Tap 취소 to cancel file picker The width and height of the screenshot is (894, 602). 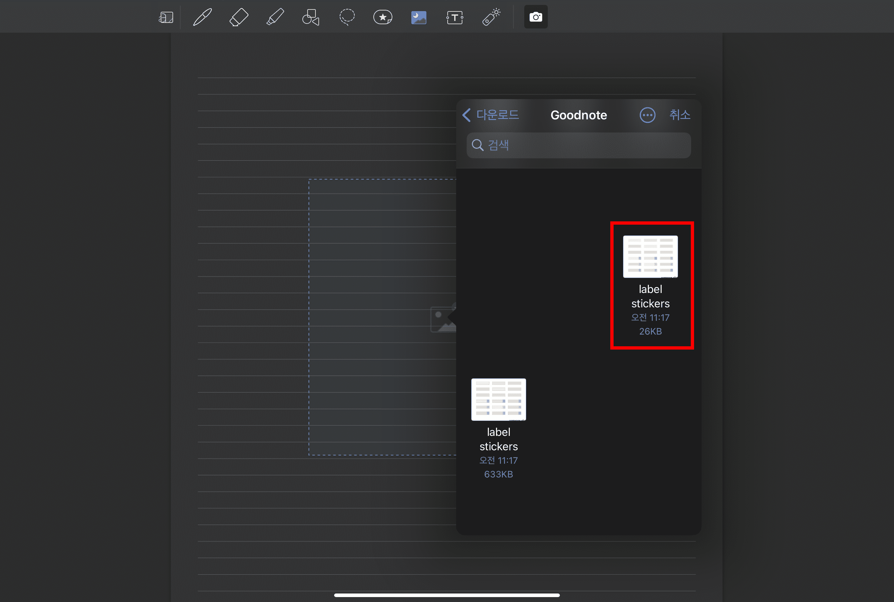point(680,115)
